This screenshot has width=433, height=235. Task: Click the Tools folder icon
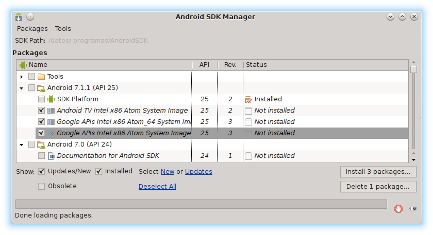click(x=41, y=76)
